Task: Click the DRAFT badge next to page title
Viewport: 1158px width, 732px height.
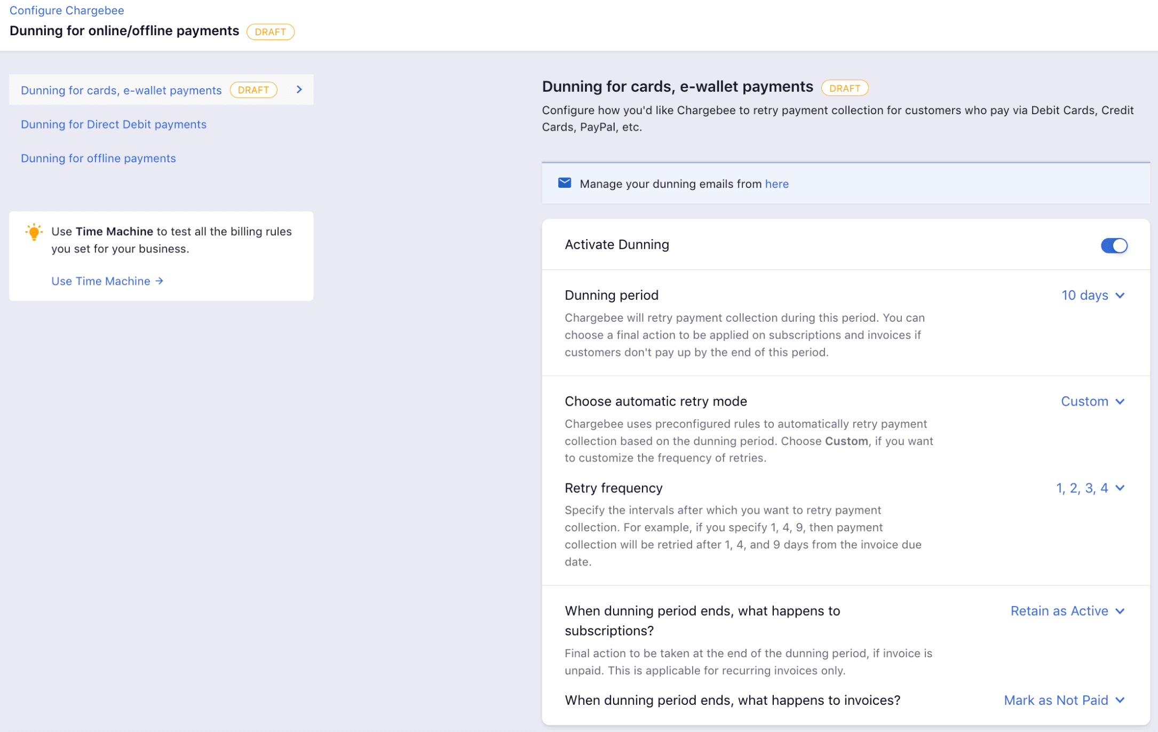Action: click(270, 31)
